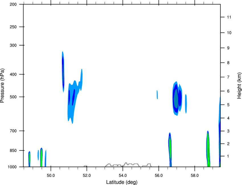The image size is (242, 185).
Task: Click the 250 pressure tick label
Action: [x=13, y=27]
